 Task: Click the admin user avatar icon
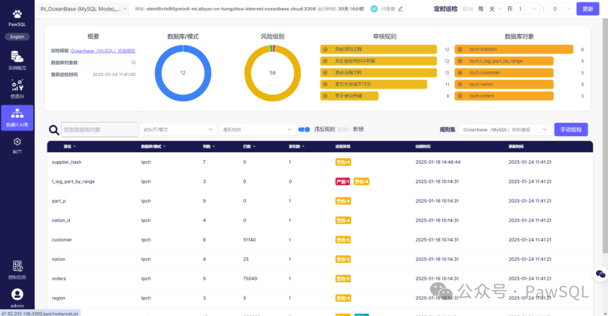pos(17,294)
